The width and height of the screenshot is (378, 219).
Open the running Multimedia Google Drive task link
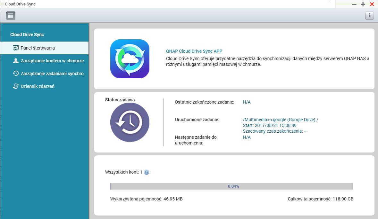(x=280, y=120)
